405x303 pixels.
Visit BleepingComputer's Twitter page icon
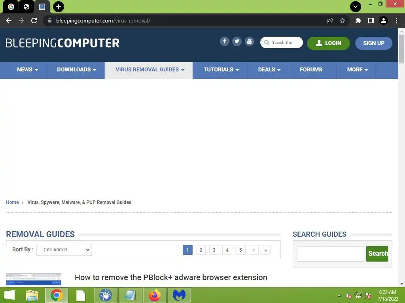point(237,41)
